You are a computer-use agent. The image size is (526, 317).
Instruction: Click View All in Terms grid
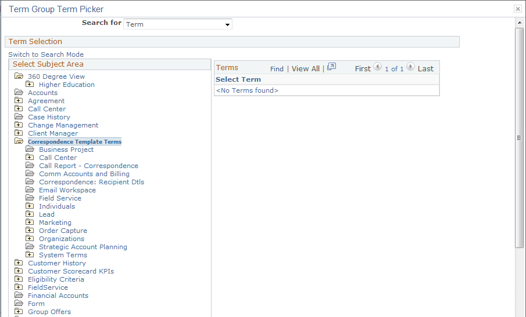pos(306,69)
